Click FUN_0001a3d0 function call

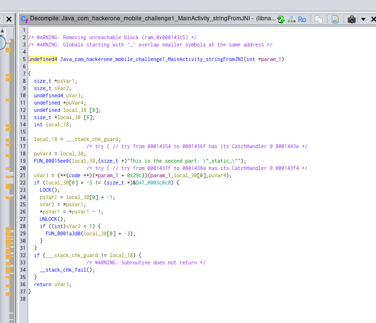click(63, 233)
